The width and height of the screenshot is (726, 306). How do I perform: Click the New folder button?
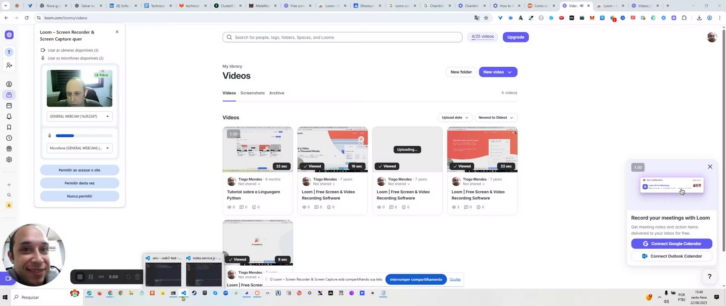461,72
